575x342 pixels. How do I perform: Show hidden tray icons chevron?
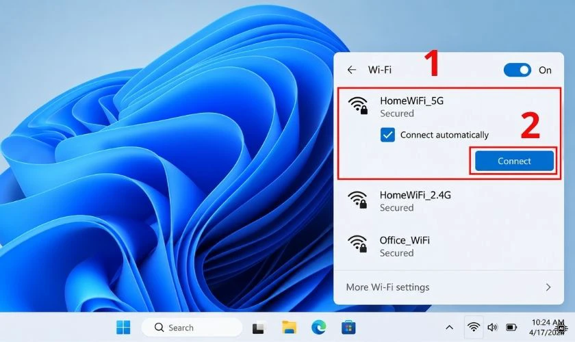pos(449,328)
